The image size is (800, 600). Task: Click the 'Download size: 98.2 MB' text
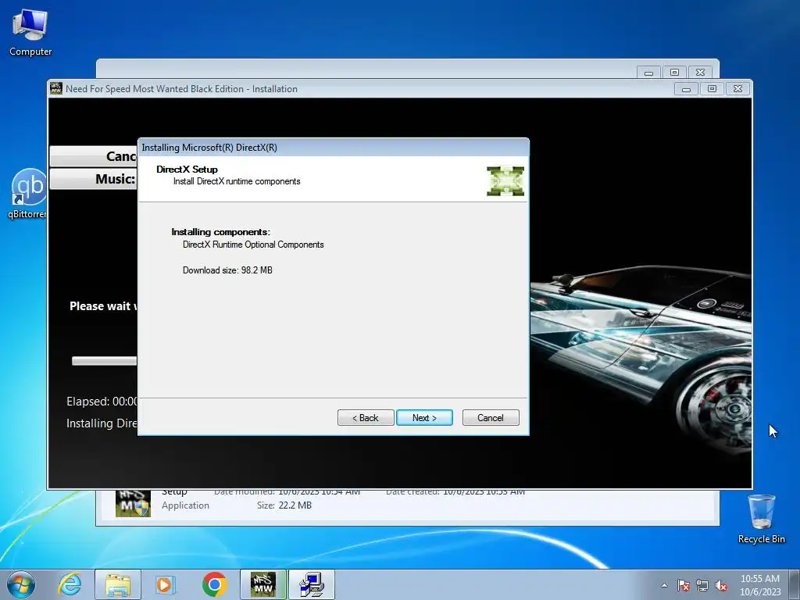(x=227, y=270)
